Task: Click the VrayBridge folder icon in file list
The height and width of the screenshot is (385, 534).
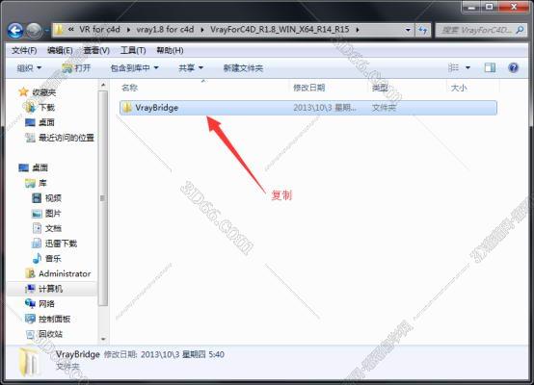Action: 127,108
